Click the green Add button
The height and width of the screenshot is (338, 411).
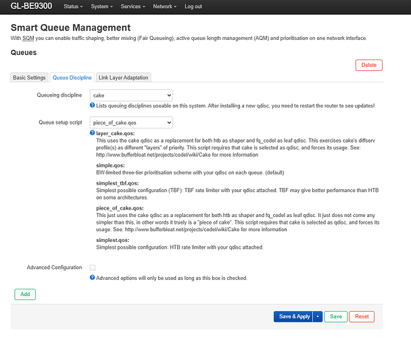25,294
